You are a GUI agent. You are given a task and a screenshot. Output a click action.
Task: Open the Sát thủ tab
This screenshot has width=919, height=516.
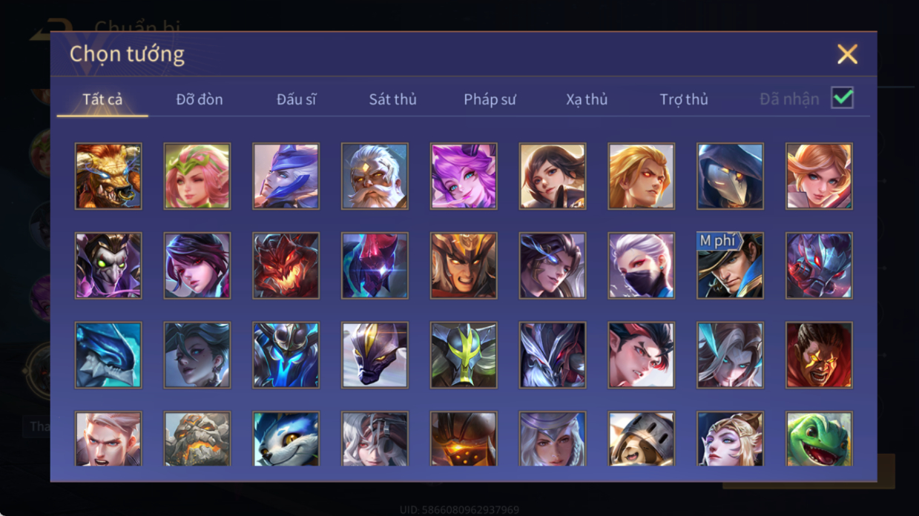(x=392, y=99)
